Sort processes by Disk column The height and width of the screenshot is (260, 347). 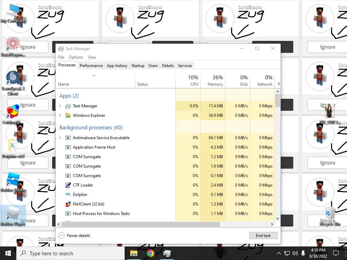coord(238,81)
